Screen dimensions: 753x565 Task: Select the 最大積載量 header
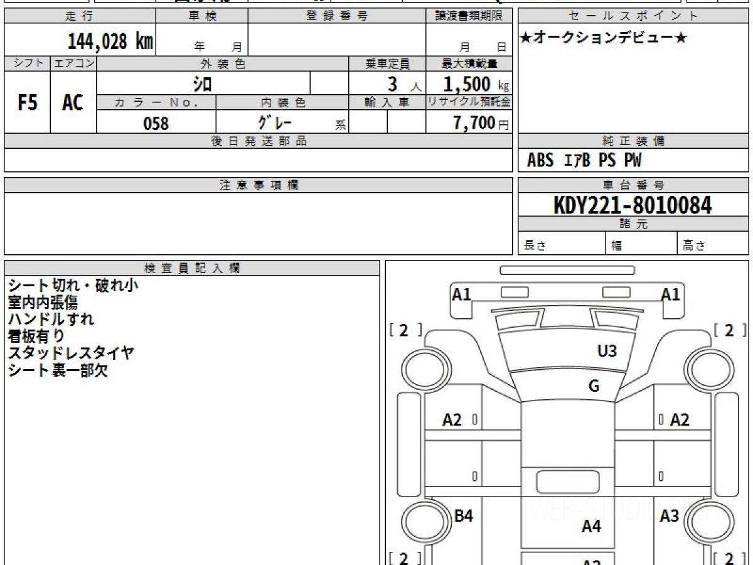click(469, 63)
